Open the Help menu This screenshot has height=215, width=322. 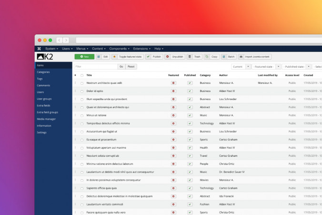tap(159, 49)
